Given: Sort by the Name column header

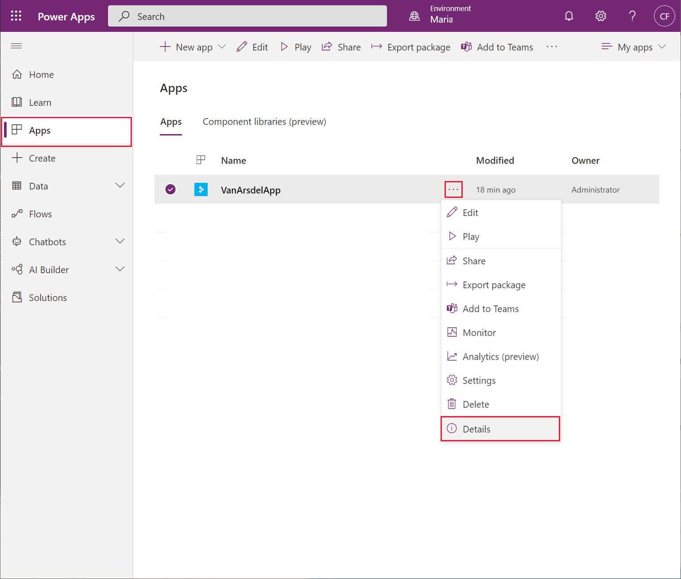Looking at the screenshot, I should pos(233,160).
